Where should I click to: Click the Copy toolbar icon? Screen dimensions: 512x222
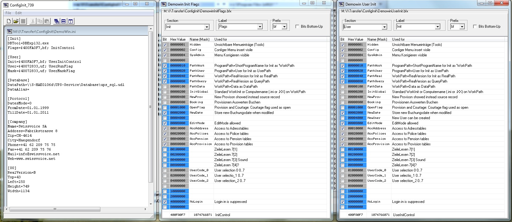click(40, 21)
